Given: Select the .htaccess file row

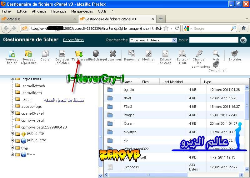Looking at the screenshot, I should pyautogui.click(x=174, y=167).
